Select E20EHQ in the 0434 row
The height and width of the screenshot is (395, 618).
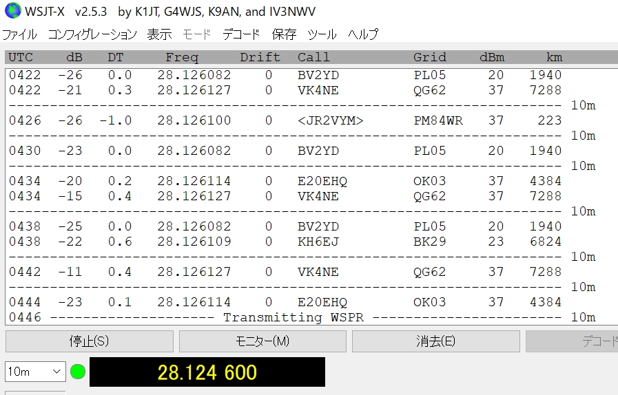click(322, 181)
